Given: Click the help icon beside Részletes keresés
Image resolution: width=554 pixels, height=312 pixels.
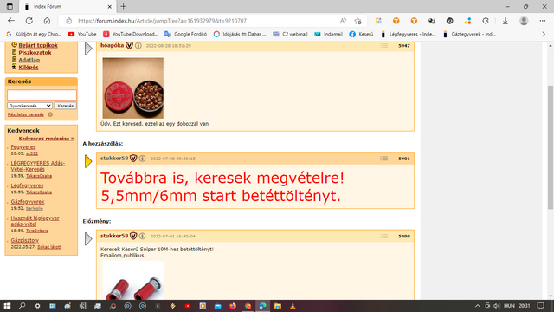Looking at the screenshot, I should [x=50, y=114].
